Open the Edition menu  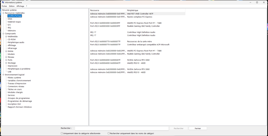click(12, 6)
